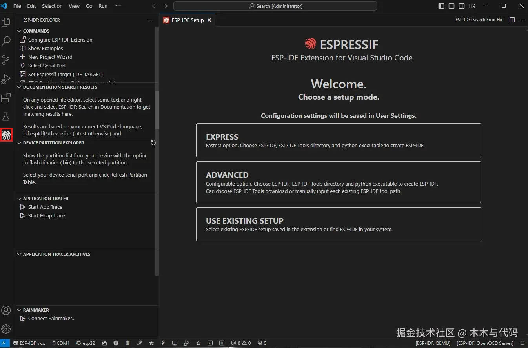Click the flash device lightning icon
528x348 pixels.
163,343
